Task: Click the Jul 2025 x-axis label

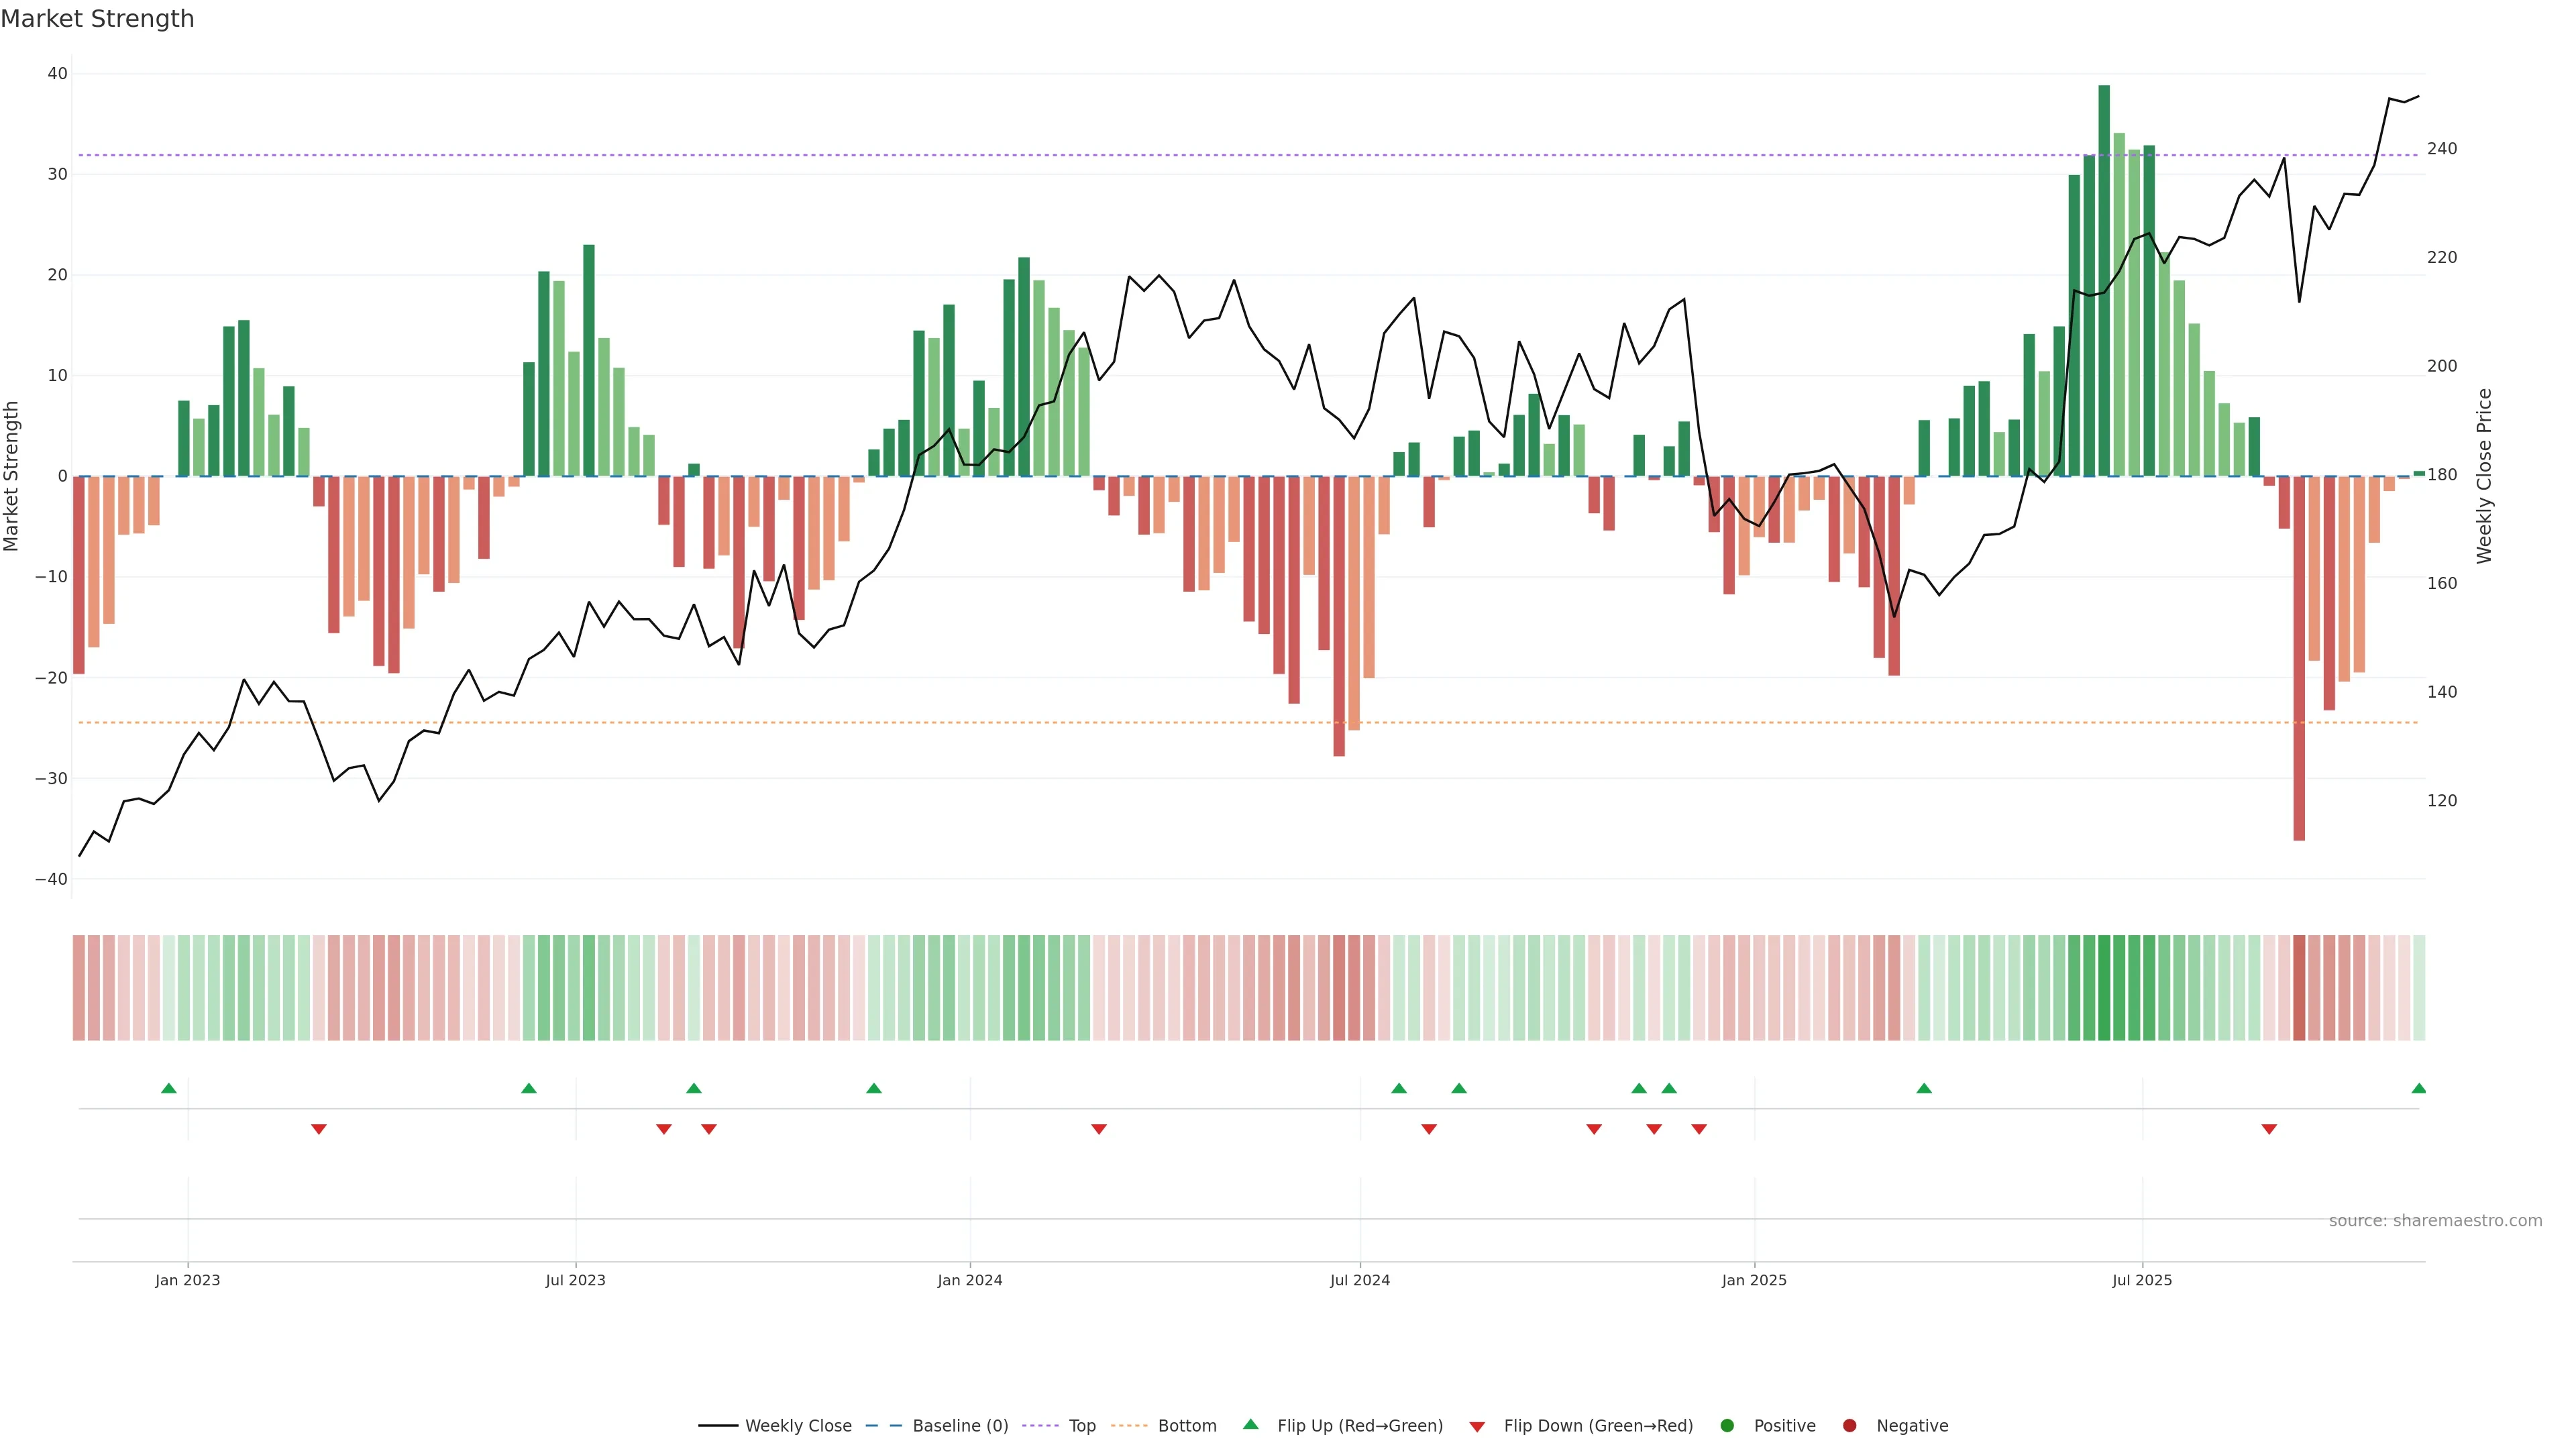Action: [x=2142, y=1280]
